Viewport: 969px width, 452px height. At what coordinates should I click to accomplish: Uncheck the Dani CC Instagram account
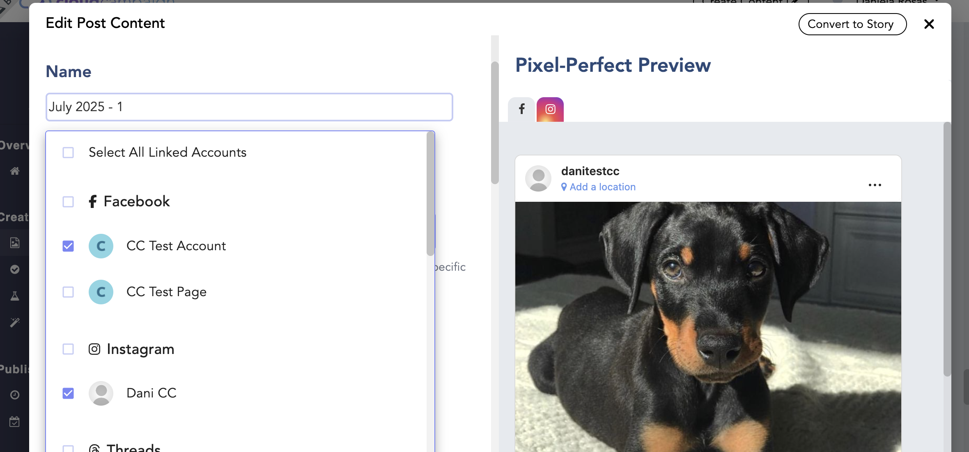click(x=68, y=393)
